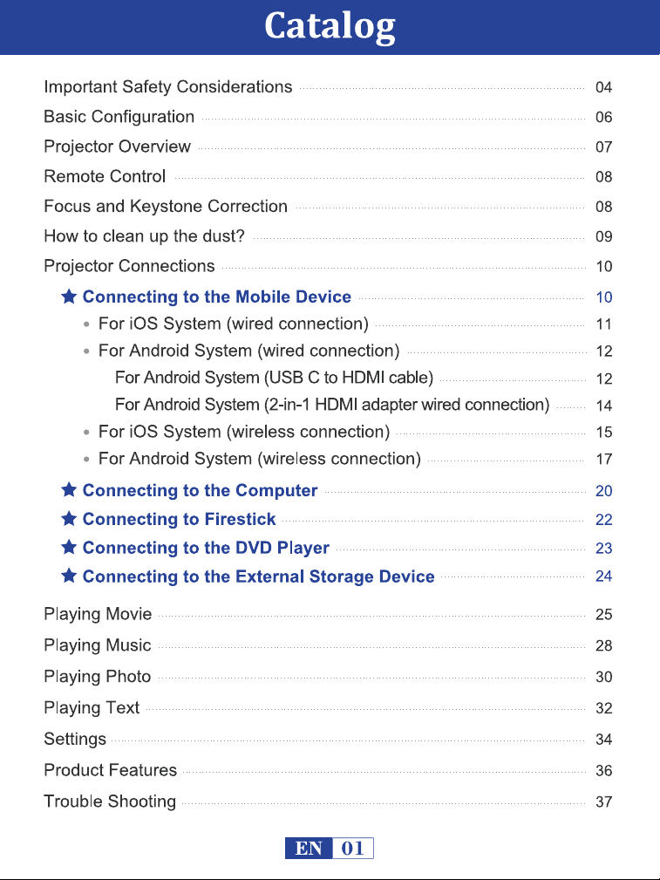Go to the Projector Overview section
Image resolution: width=660 pixels, height=880 pixels.
[x=118, y=147]
